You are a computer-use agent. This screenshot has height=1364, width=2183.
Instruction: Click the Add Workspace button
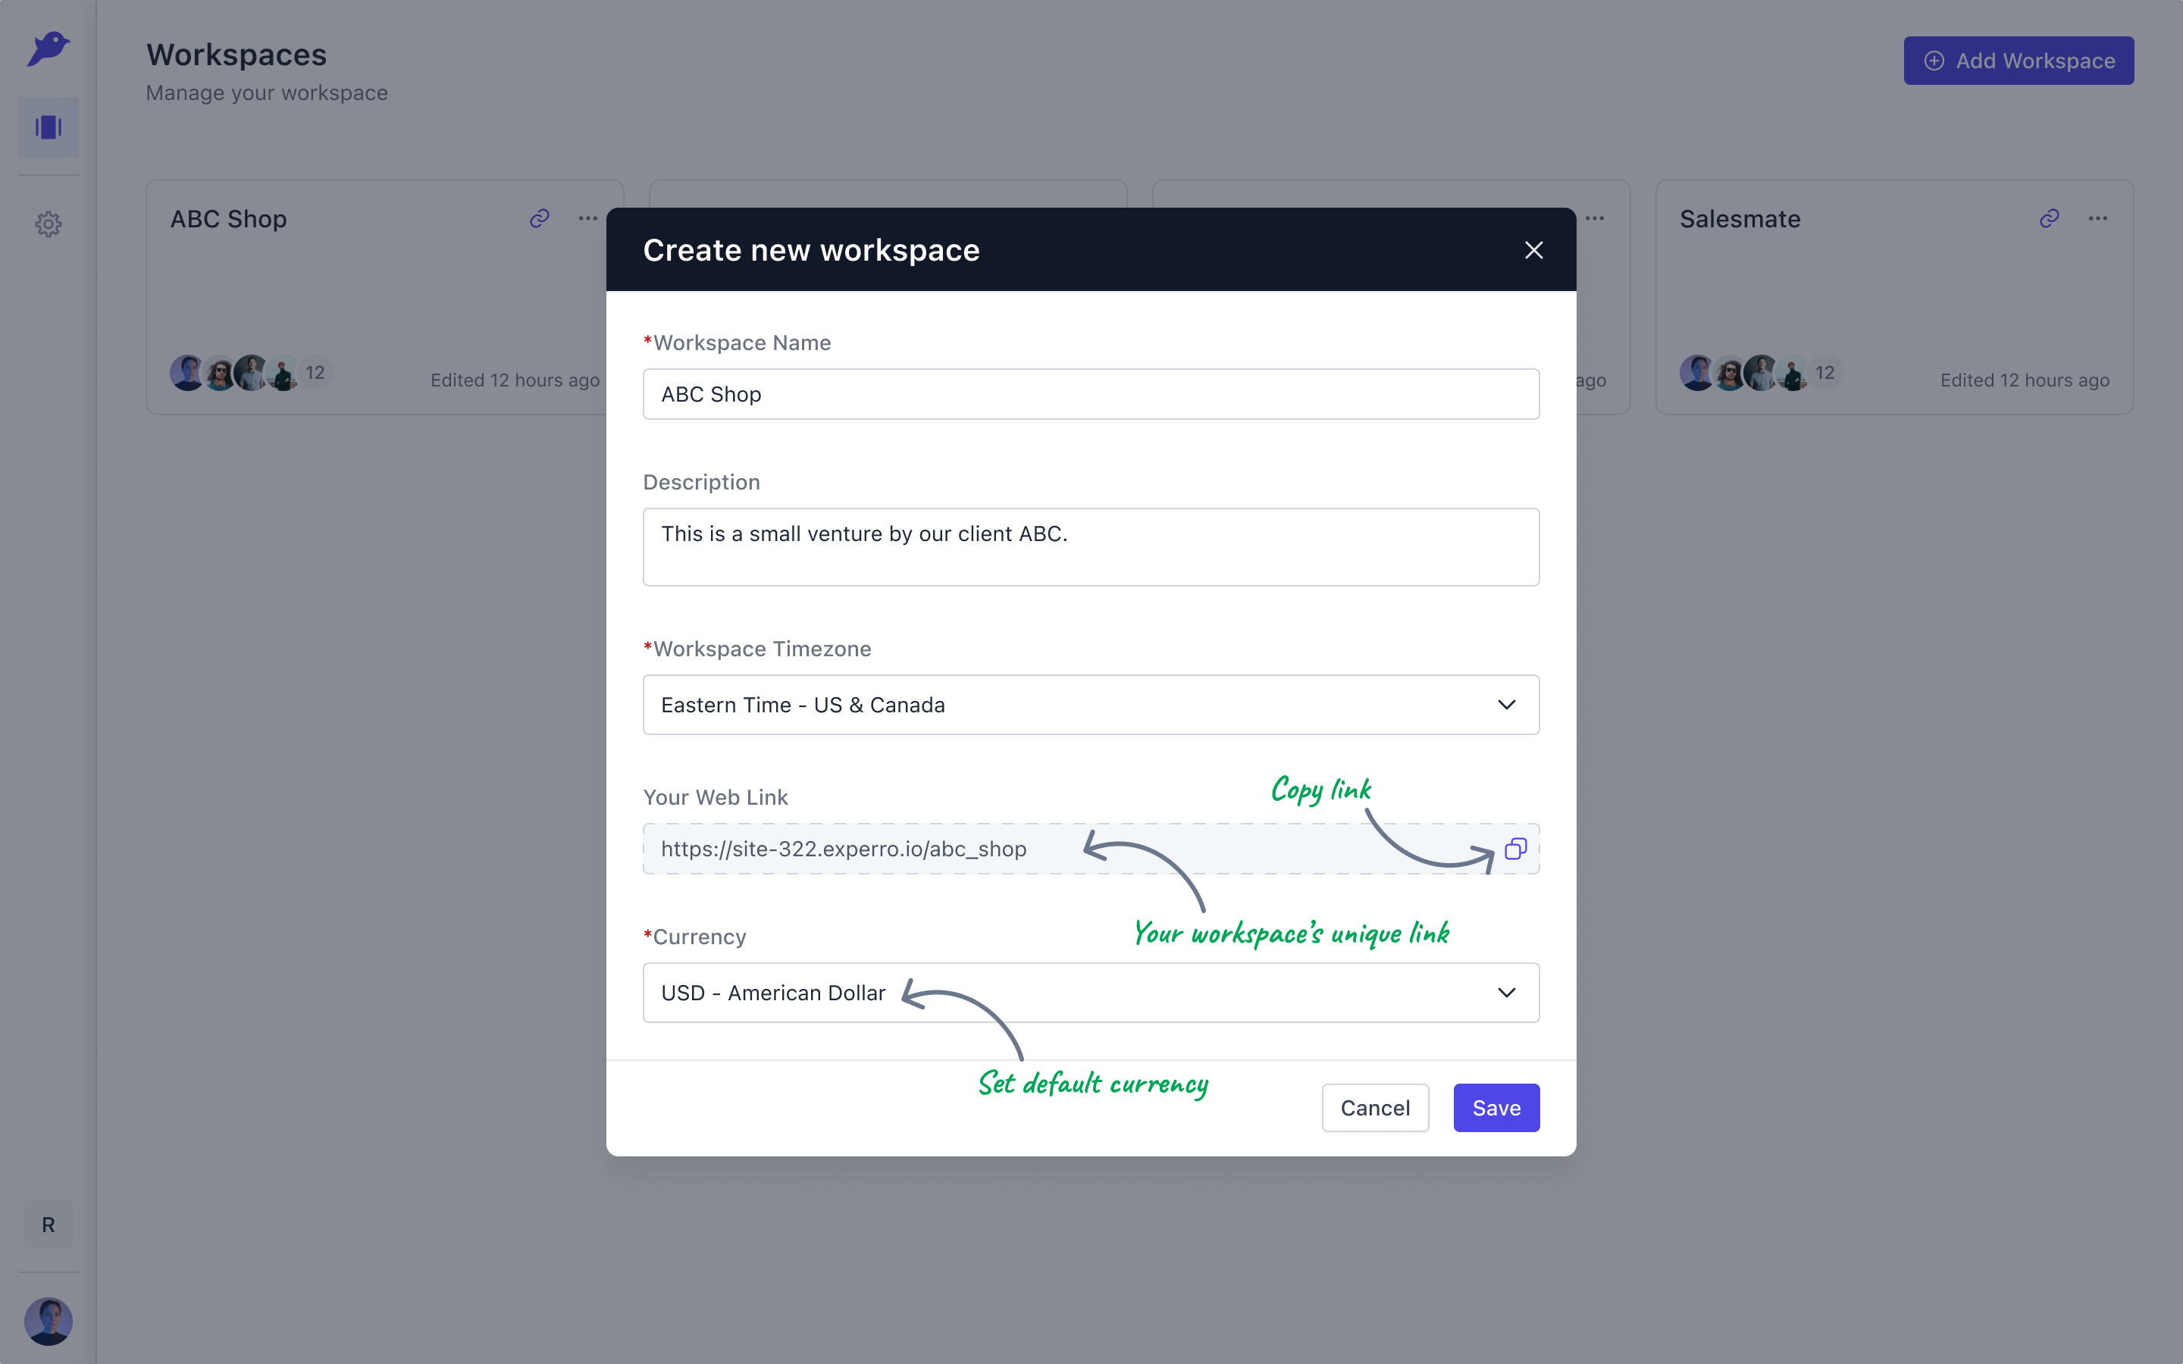pyautogui.click(x=2019, y=61)
